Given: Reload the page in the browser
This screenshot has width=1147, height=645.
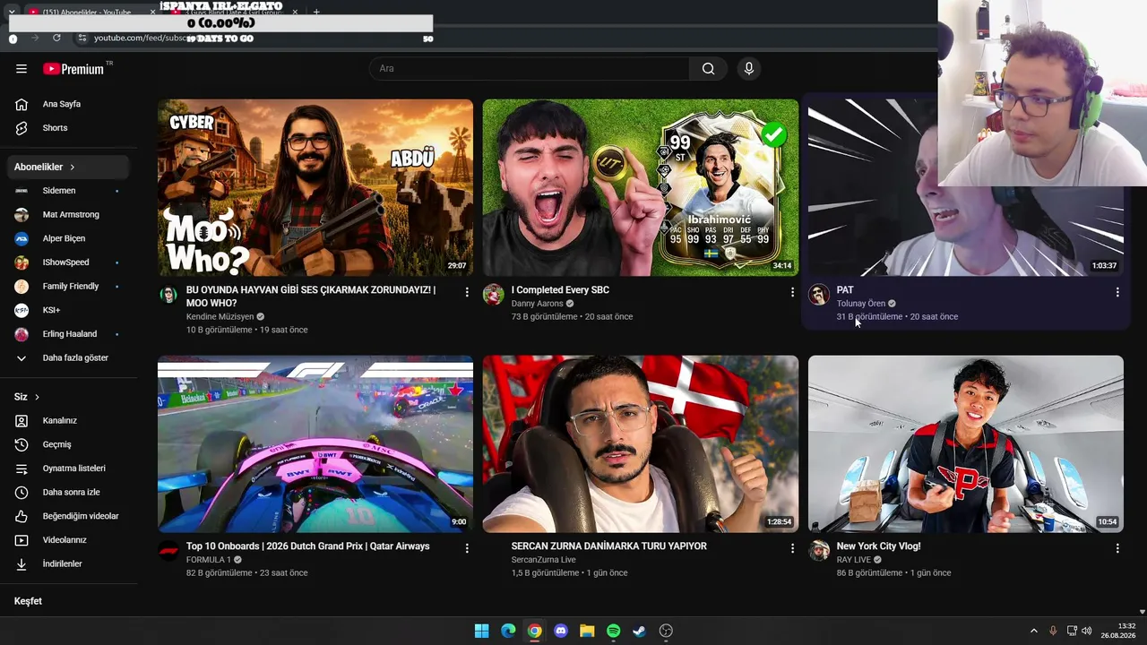Looking at the screenshot, I should [x=56, y=39].
